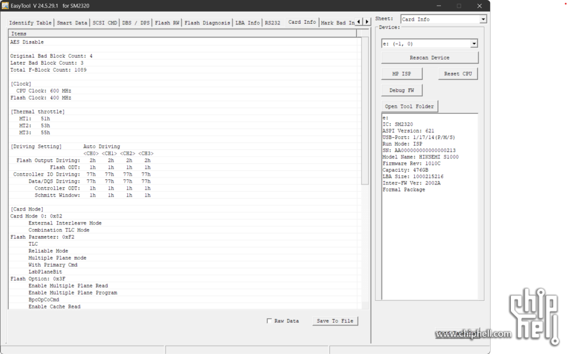
Task: Click the EasyTool app icon in title bar
Action: pos(5,5)
